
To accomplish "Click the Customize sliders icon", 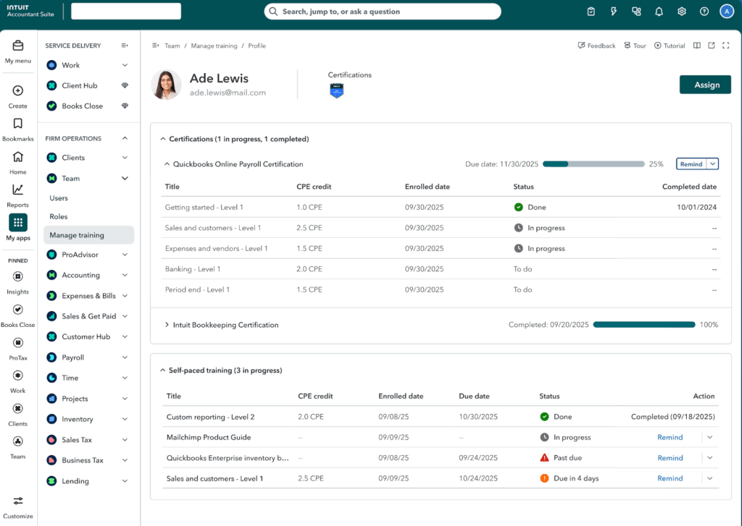I will coord(18,501).
